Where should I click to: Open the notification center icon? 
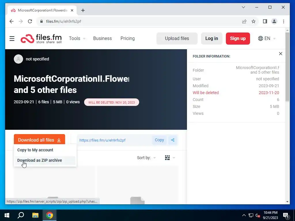286,216
